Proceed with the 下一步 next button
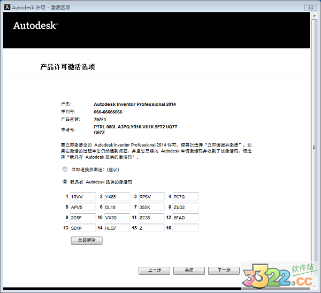321x293 pixels. click(224, 271)
